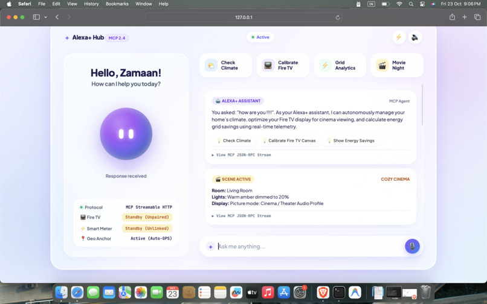Click the Response received status text
This screenshot has height=304, width=487.
[x=126, y=176]
